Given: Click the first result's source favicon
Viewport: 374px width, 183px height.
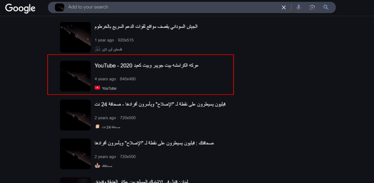Looking at the screenshot, I should 97,49.
